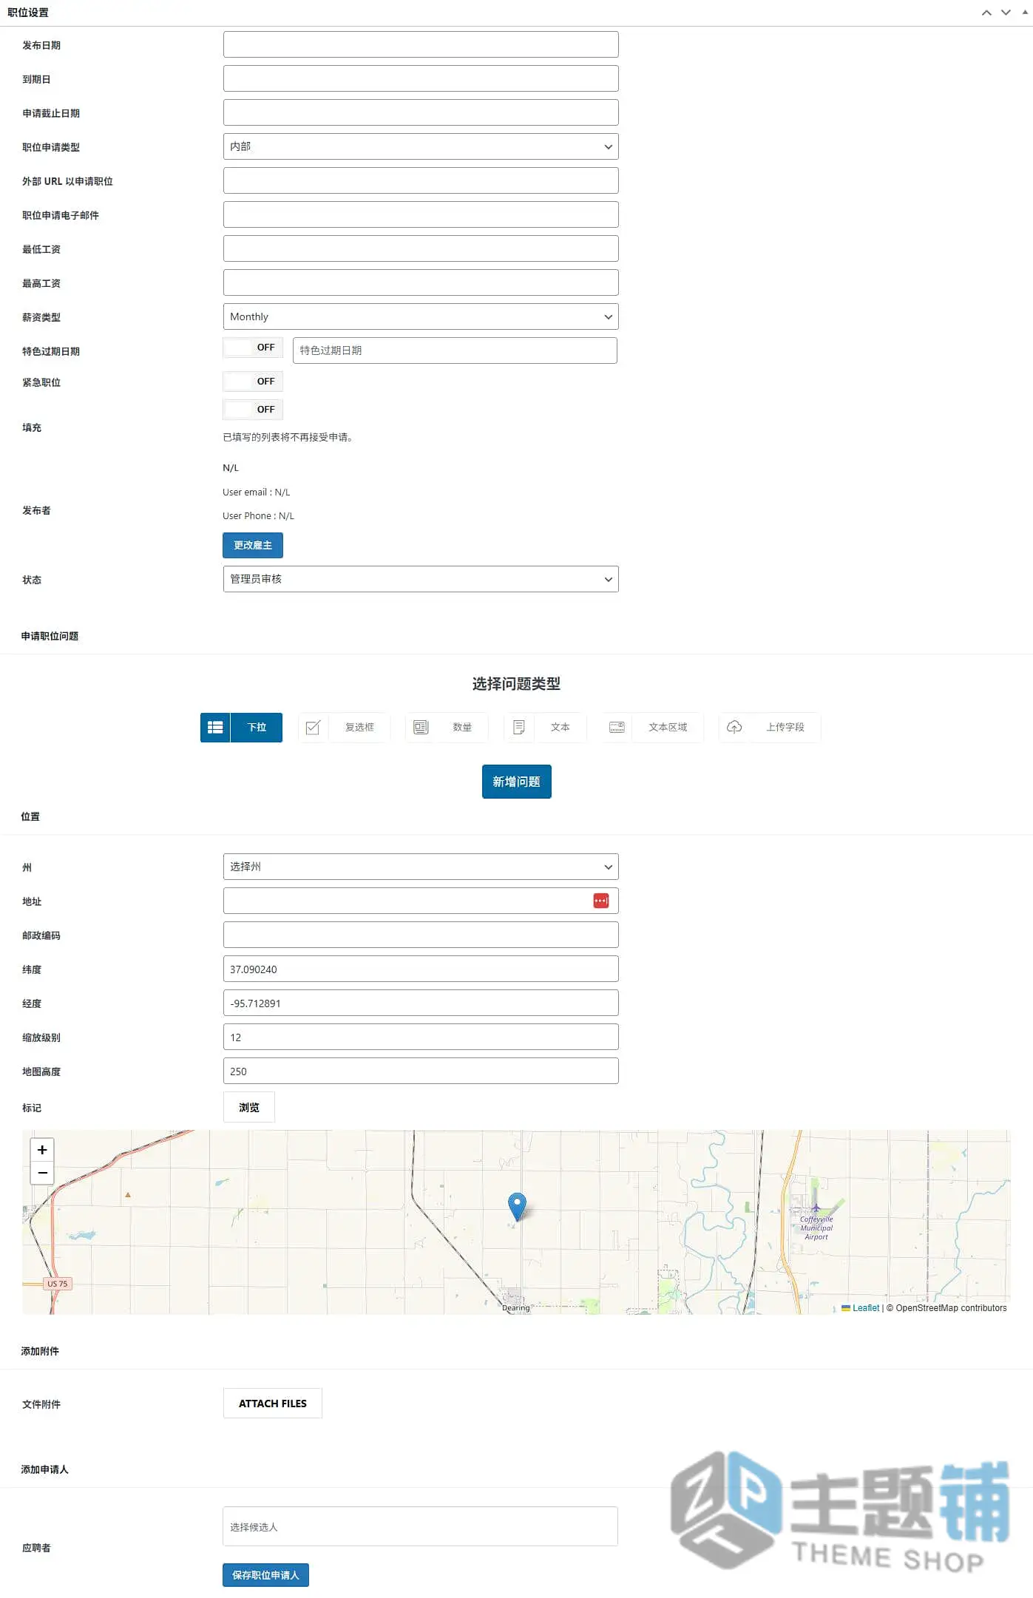
Task: Click the 选择候选人 applicant field
Action: (x=420, y=1526)
